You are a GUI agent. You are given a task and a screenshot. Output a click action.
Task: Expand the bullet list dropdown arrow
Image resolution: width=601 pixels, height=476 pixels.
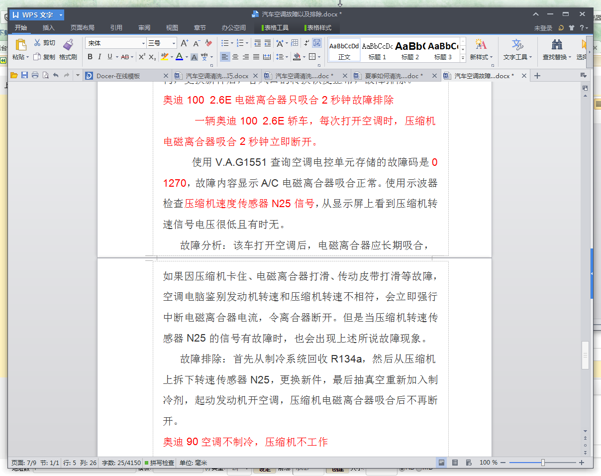point(231,43)
